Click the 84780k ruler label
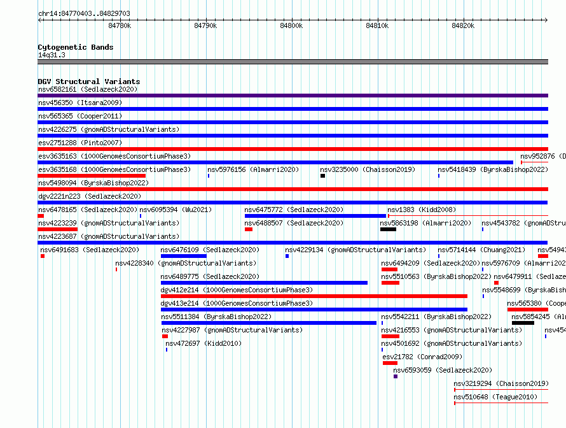This screenshot has width=566, height=428. pyautogui.click(x=120, y=26)
